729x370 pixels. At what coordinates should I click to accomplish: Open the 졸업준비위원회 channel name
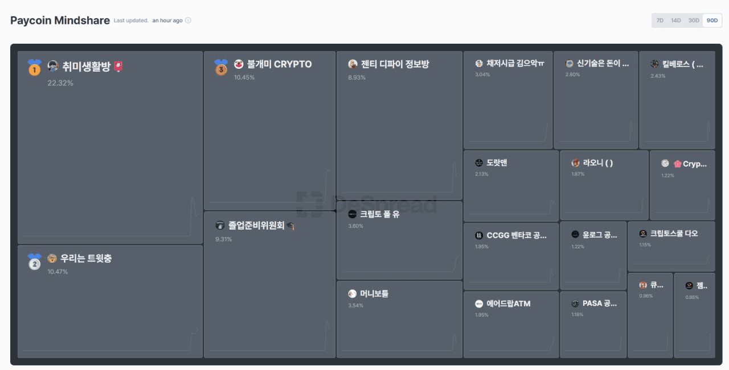point(256,226)
